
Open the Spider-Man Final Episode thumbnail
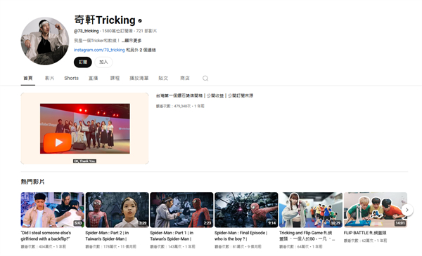246,210
